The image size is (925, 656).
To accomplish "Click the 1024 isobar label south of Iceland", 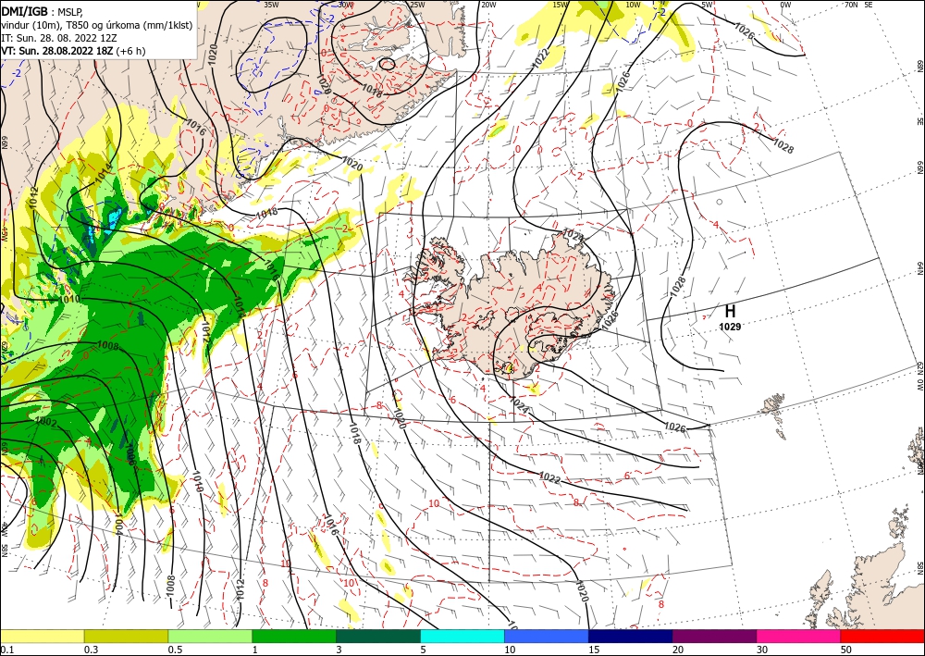I will click(x=519, y=405).
